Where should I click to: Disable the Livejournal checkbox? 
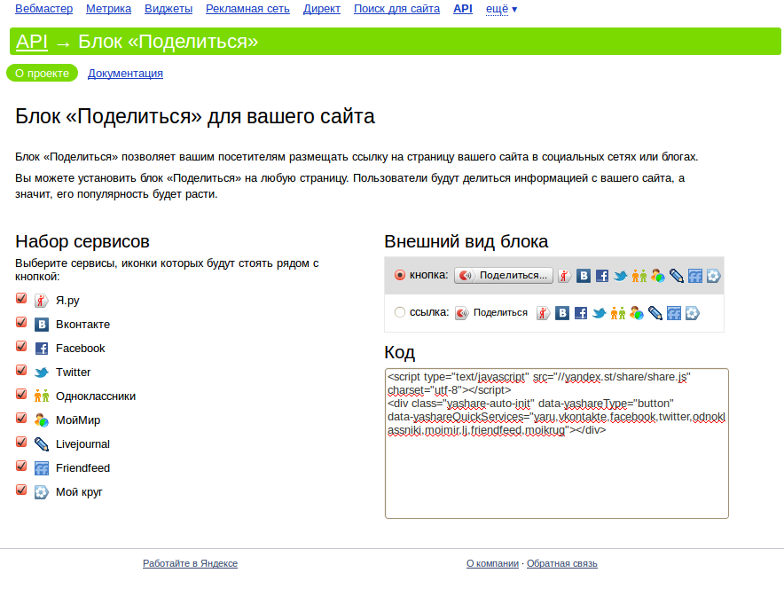(22, 443)
